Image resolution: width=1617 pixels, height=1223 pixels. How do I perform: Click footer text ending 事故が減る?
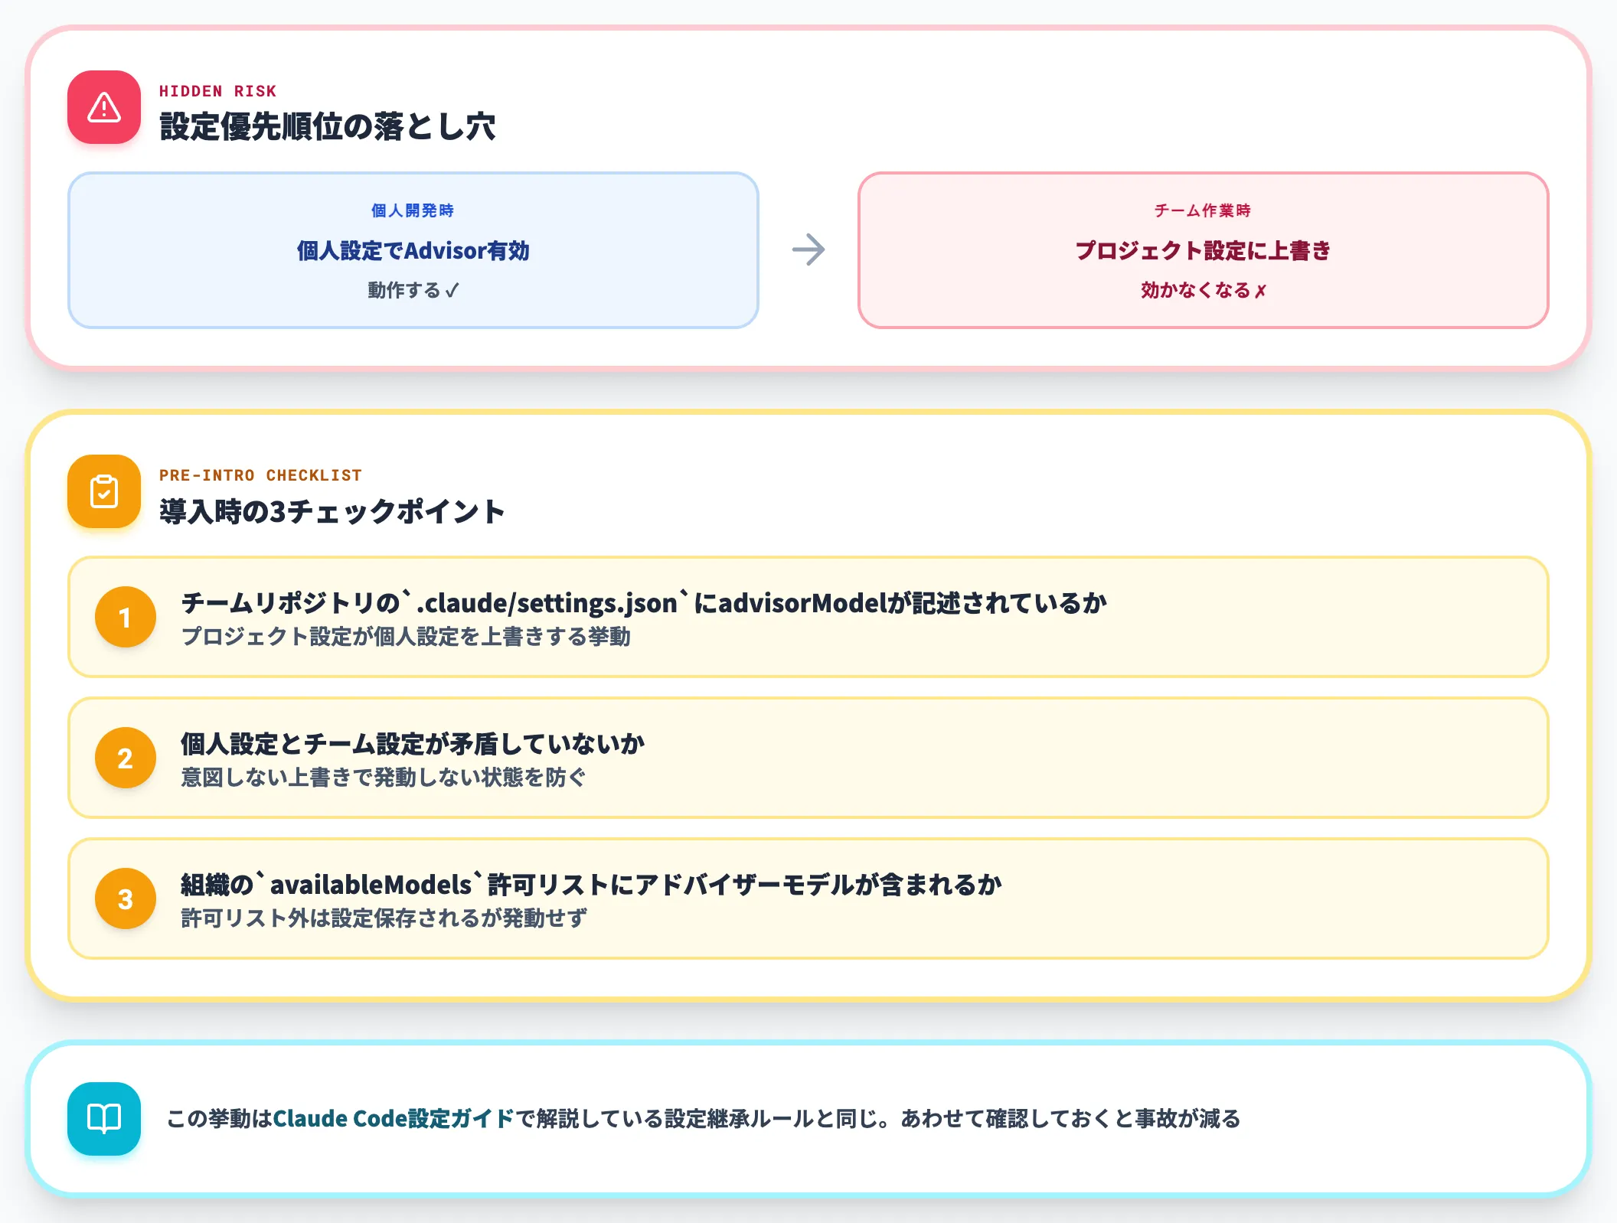[704, 1118]
